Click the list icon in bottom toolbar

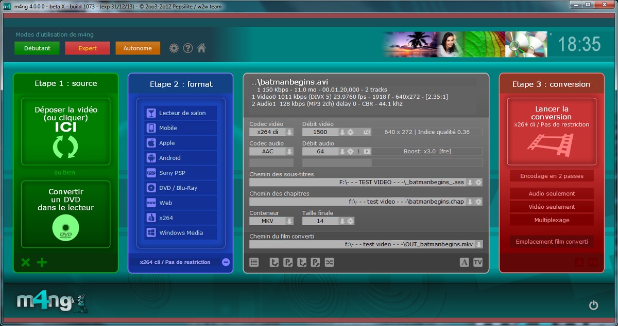click(254, 262)
